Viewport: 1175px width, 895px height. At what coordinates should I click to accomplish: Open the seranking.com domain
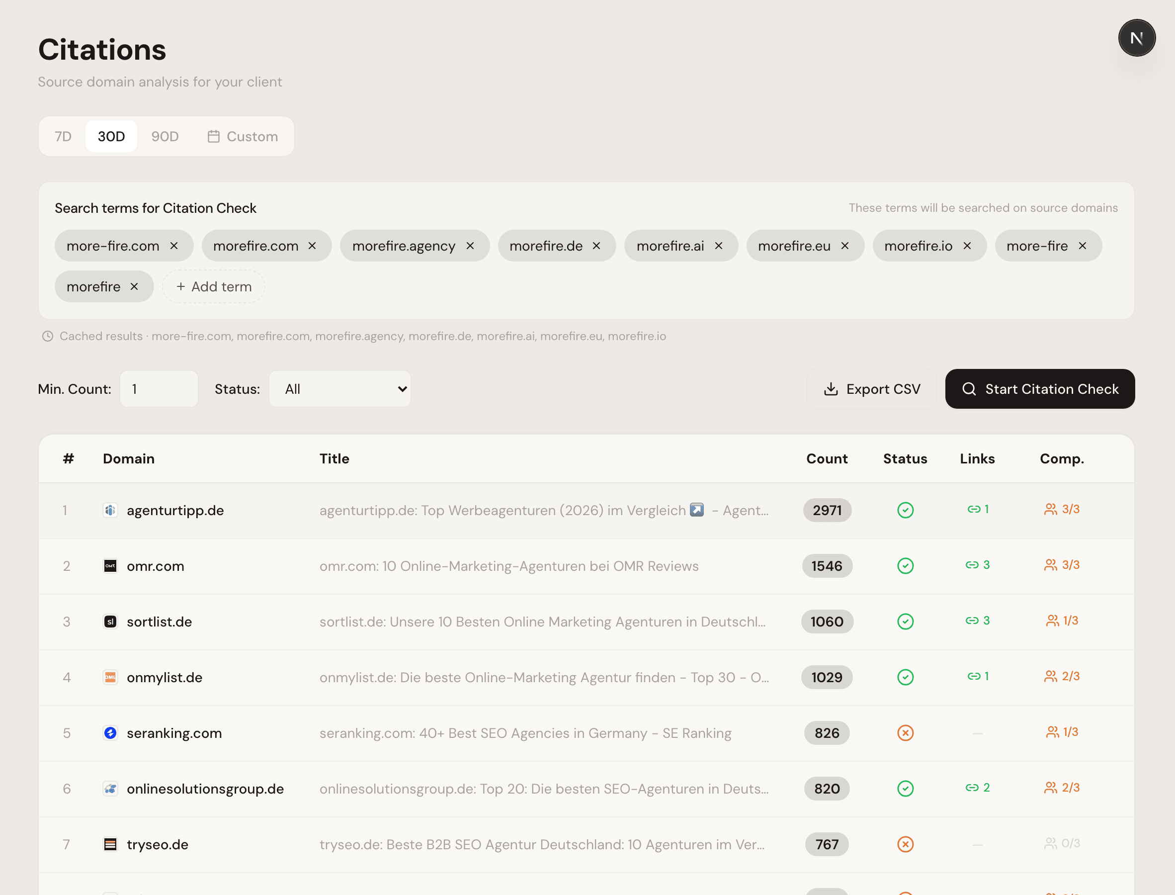174,733
